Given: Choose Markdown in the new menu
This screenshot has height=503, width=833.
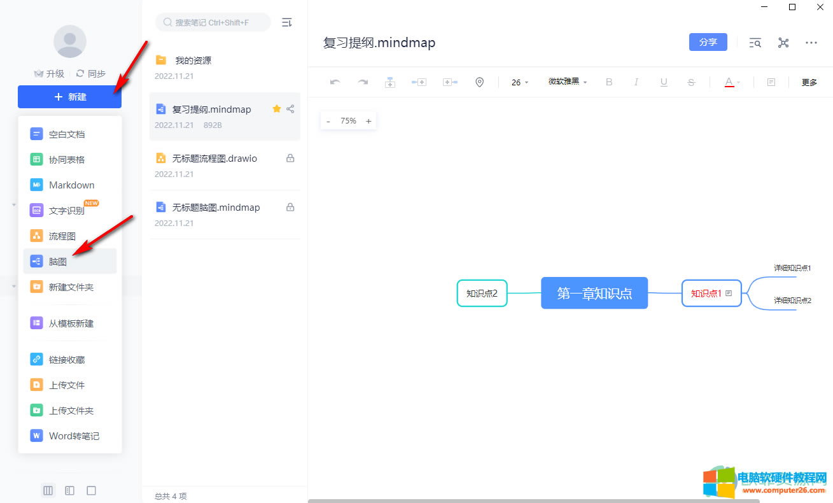Looking at the screenshot, I should point(70,185).
